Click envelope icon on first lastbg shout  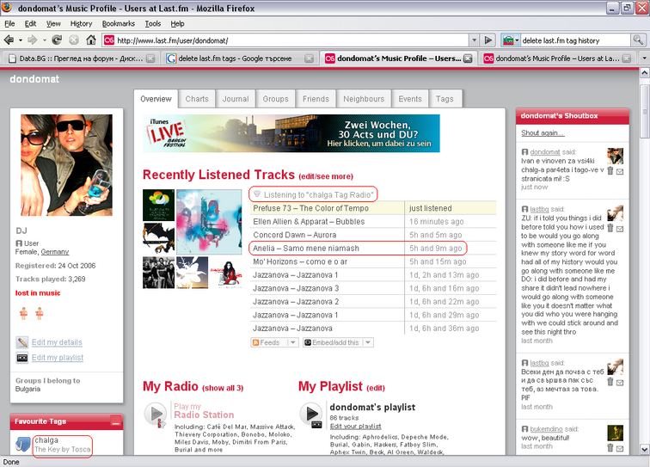coord(620,229)
